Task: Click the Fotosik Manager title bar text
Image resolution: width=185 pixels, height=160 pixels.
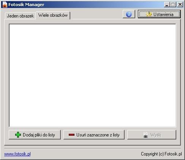Action: [x=26, y=5]
